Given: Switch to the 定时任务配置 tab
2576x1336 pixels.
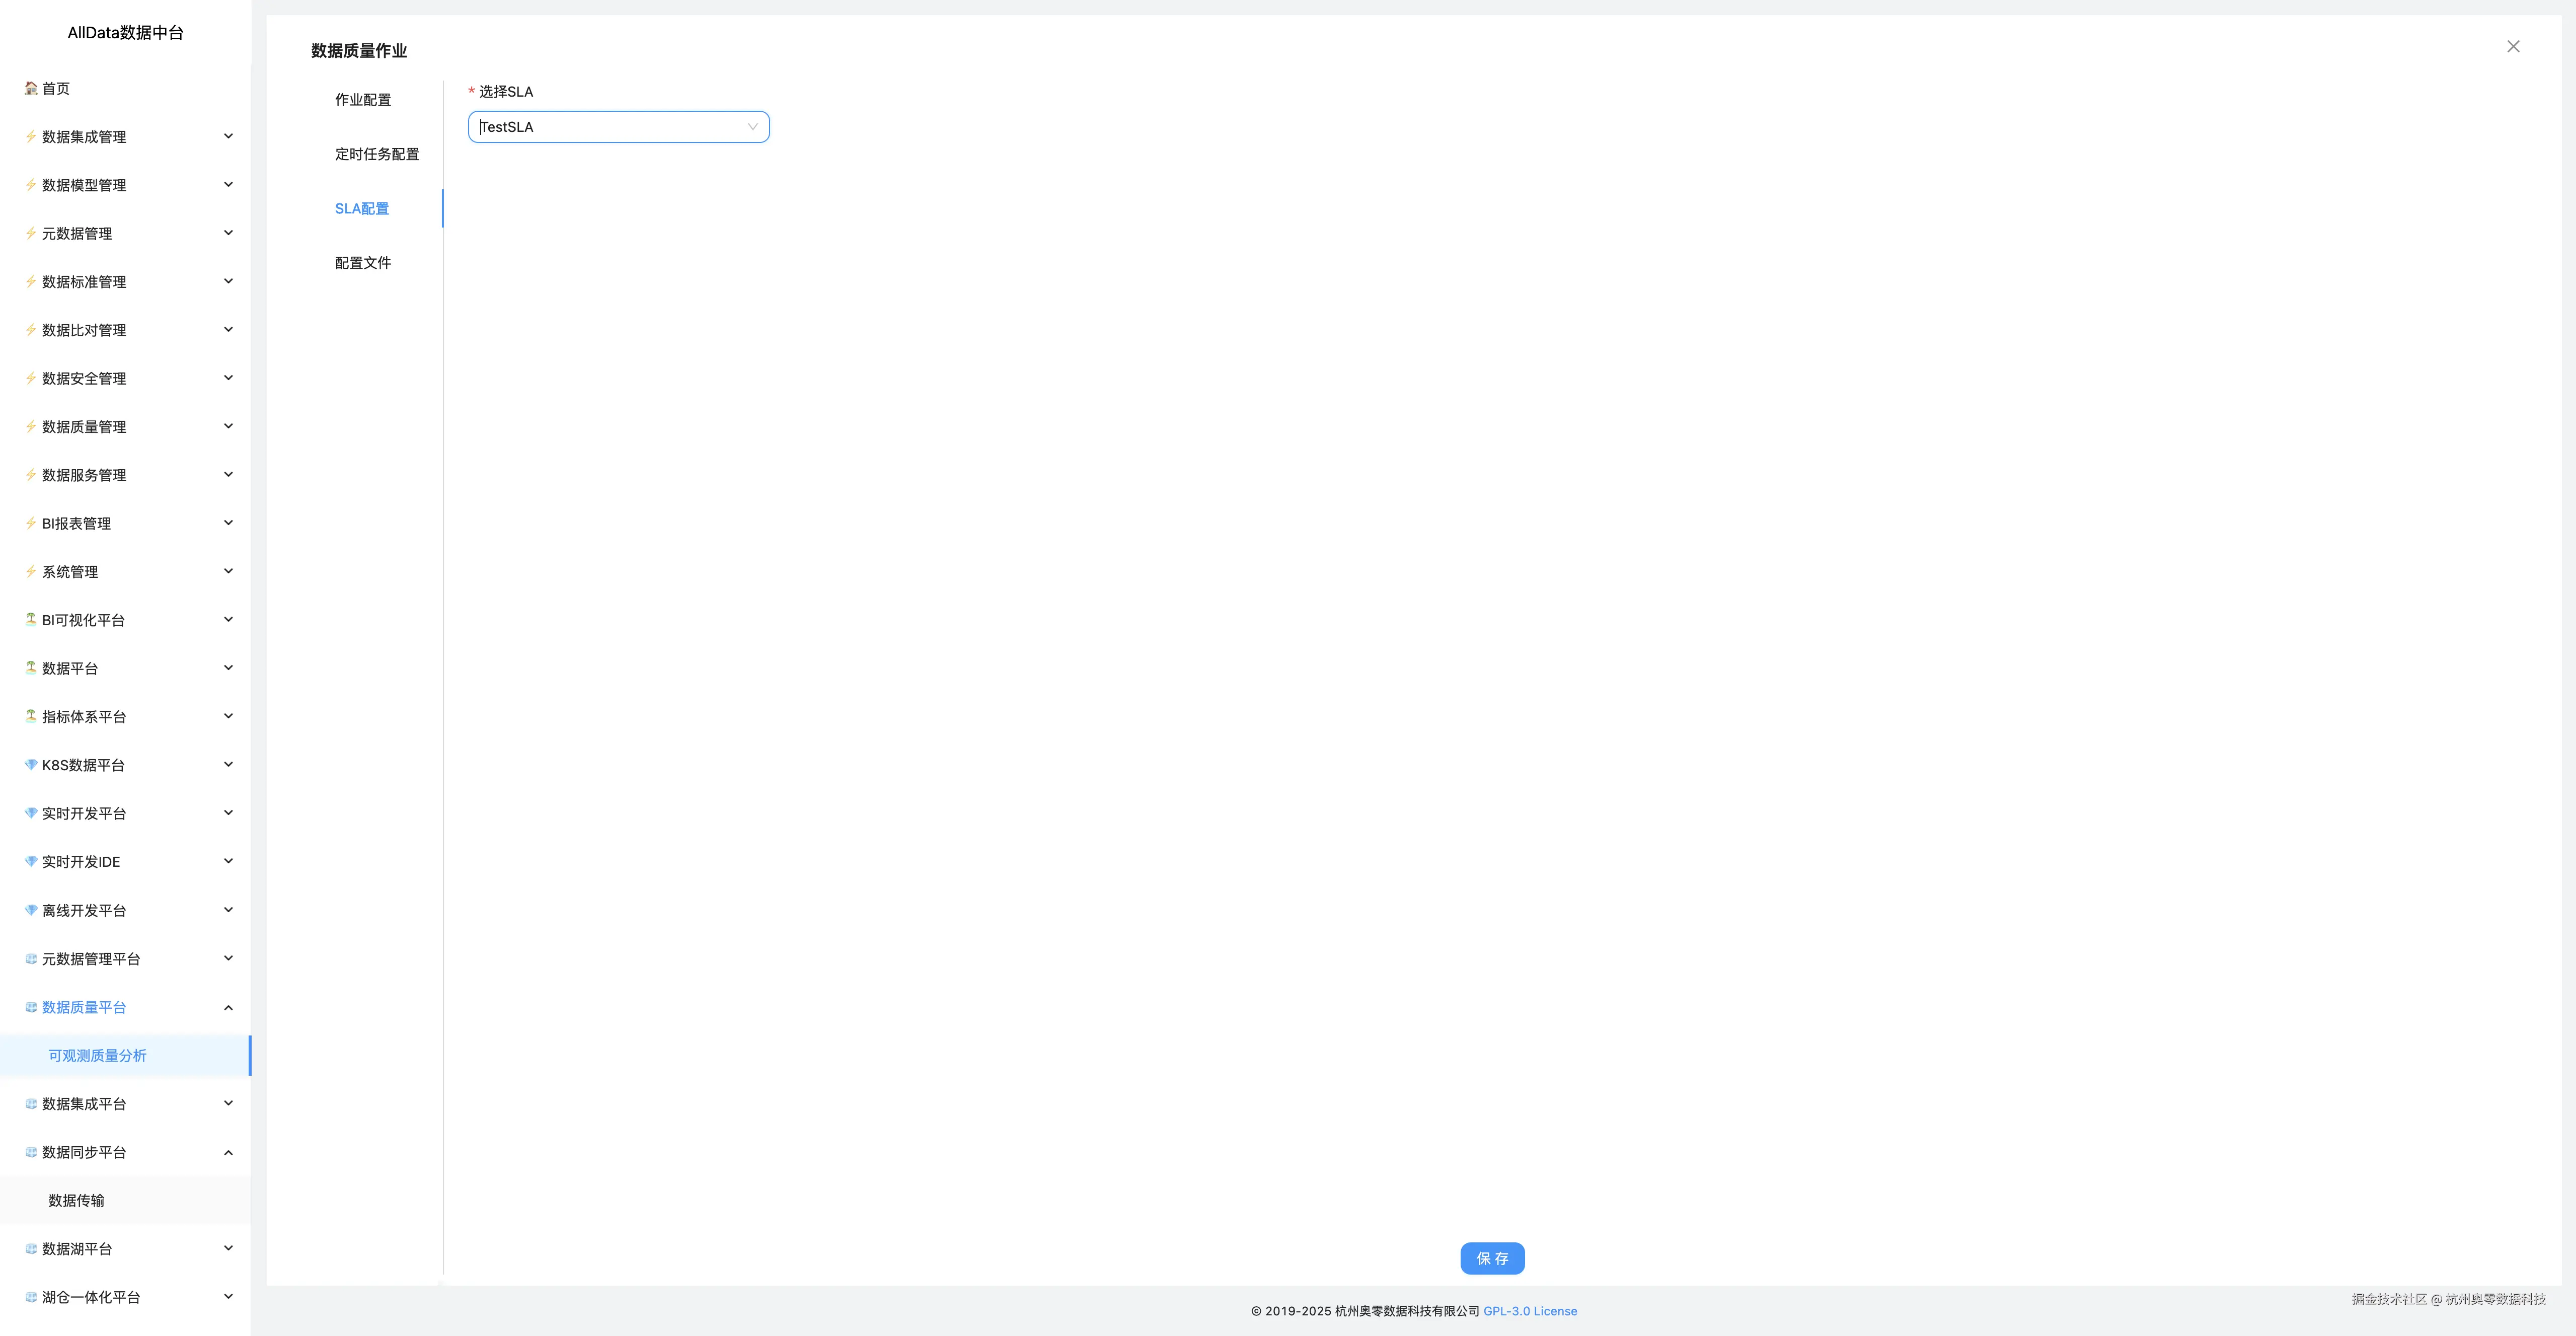Looking at the screenshot, I should (377, 154).
